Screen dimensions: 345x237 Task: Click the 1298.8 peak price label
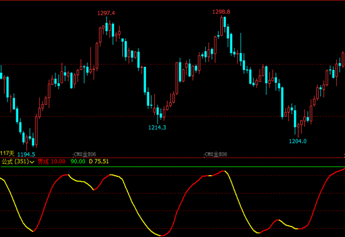pos(221,12)
